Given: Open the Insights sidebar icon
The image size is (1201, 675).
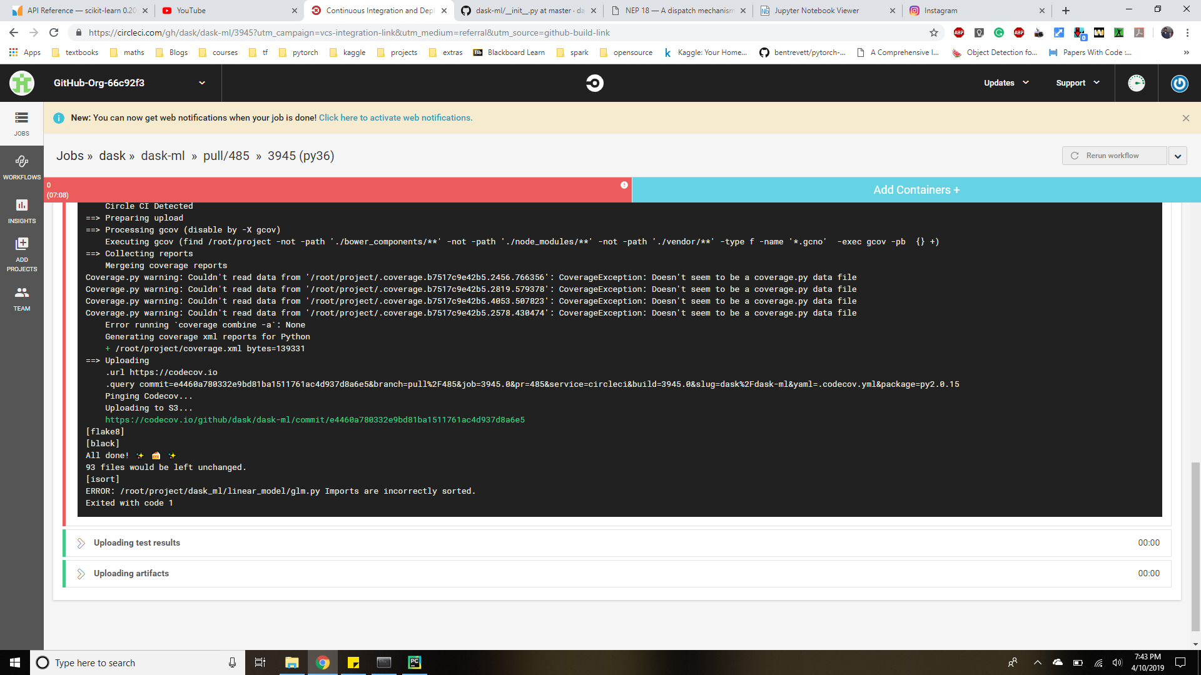Looking at the screenshot, I should [21, 211].
